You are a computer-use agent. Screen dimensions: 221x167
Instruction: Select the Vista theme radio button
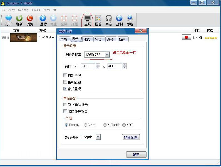point(86,125)
